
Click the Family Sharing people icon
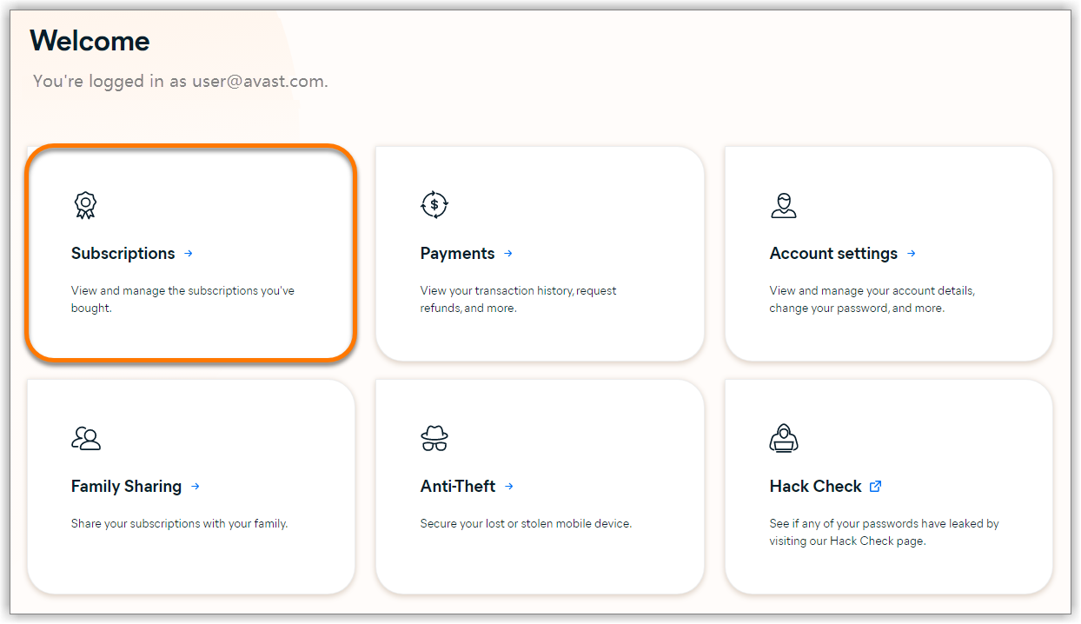tap(86, 438)
